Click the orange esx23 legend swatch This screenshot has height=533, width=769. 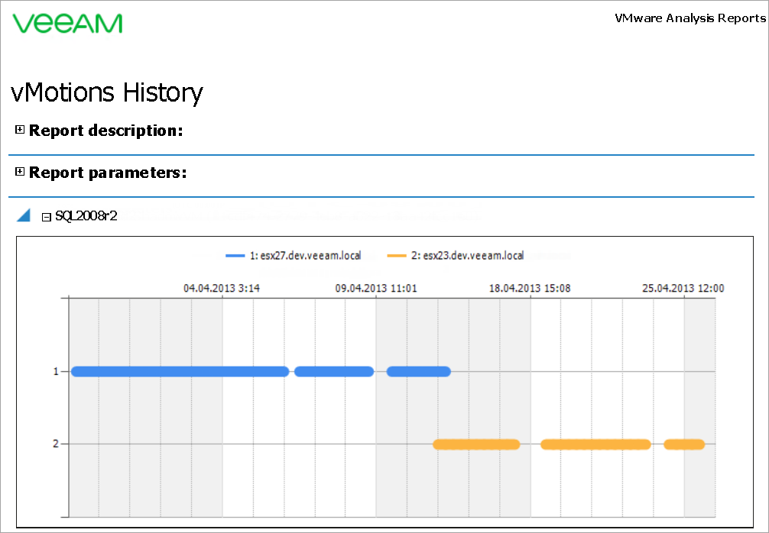click(397, 256)
